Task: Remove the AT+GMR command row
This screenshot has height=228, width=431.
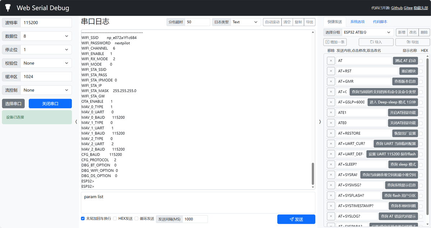Action: pyautogui.click(x=331, y=81)
